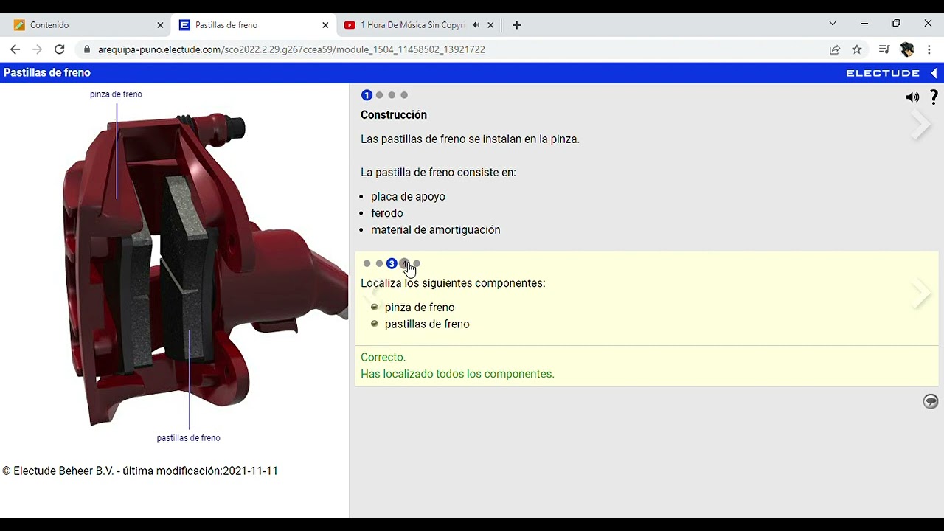
Task: Click the 'Pastillas de freno' page header
Action: point(47,72)
